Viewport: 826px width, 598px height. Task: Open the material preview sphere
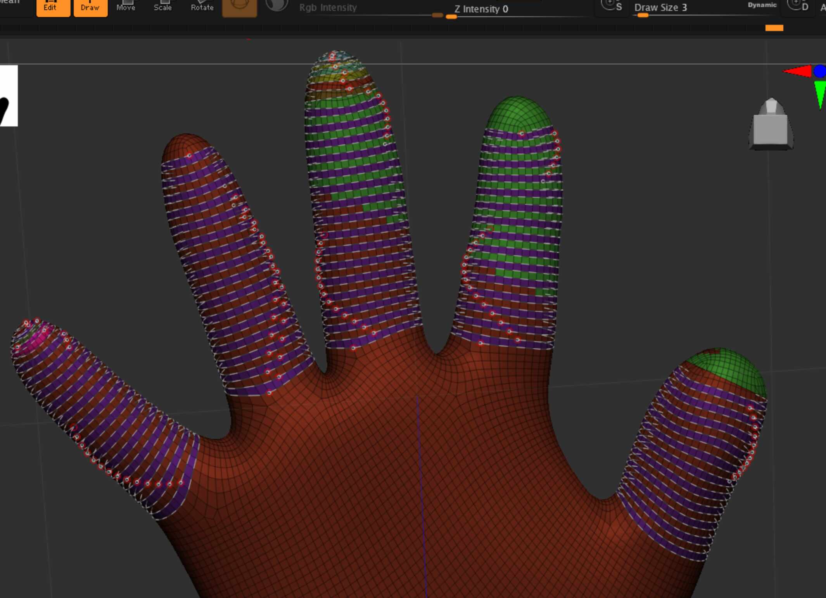[x=276, y=6]
